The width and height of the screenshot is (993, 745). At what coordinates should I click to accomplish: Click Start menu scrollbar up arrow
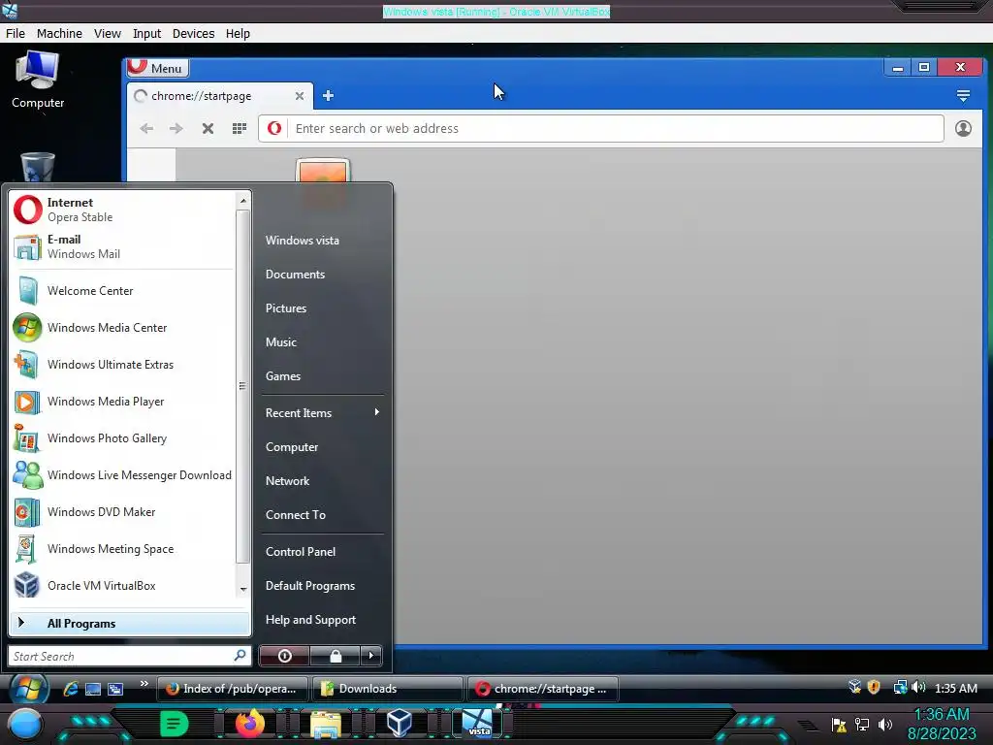243,201
